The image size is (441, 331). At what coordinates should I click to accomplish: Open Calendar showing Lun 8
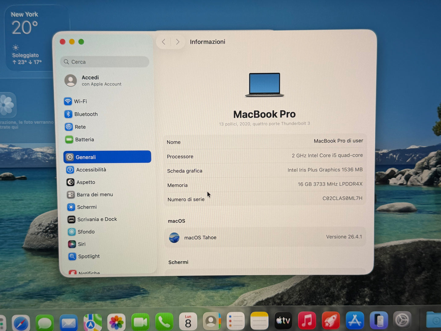[188, 322]
